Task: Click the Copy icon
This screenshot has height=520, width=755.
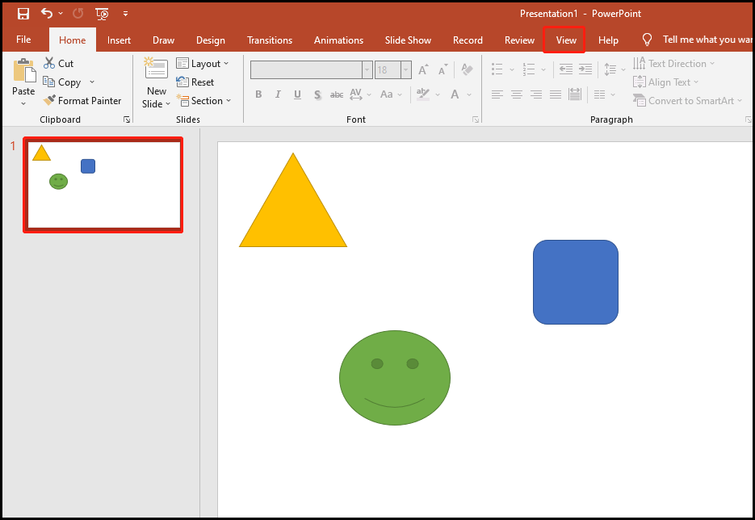Action: click(x=51, y=81)
